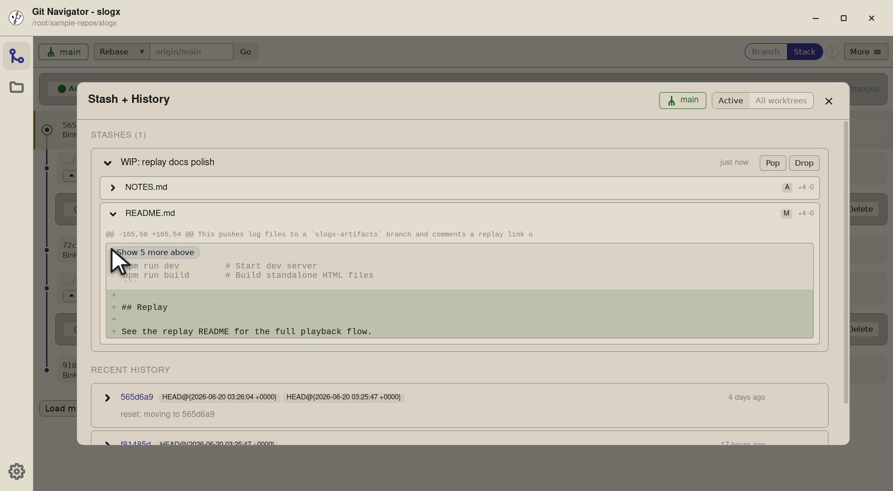Maximize the Git Navigator window
The height and width of the screenshot is (491, 893).
point(843,18)
